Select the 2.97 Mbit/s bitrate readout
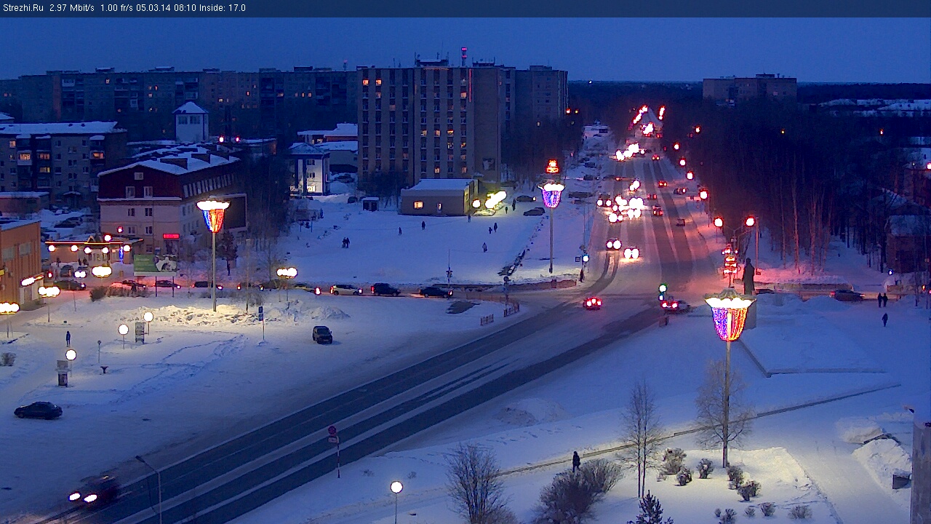Image resolution: width=931 pixels, height=524 pixels. pos(72,8)
